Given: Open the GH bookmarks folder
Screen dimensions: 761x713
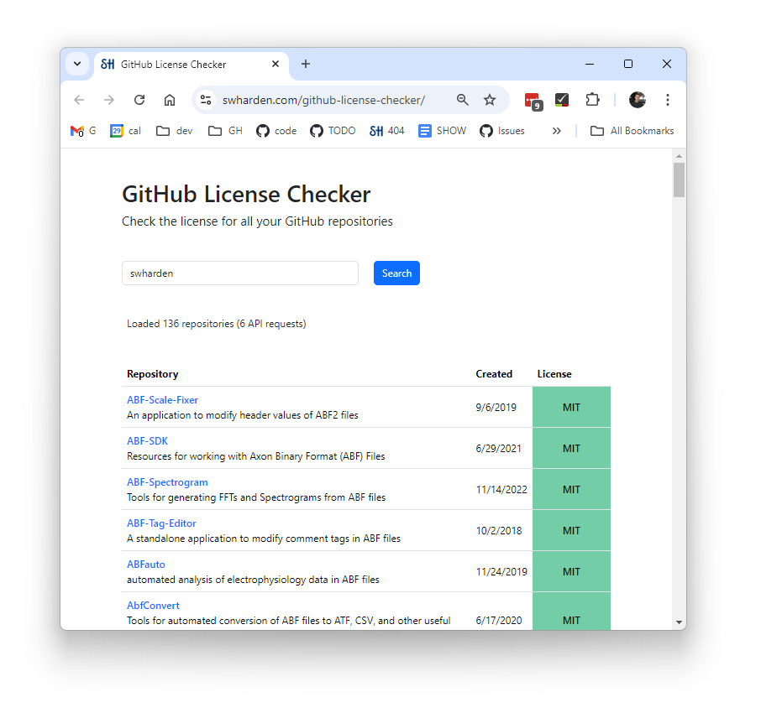Looking at the screenshot, I should click(x=225, y=131).
